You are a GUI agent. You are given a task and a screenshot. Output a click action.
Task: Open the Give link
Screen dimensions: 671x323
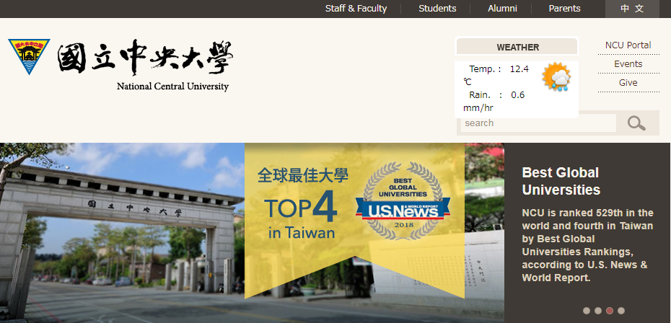click(x=628, y=83)
